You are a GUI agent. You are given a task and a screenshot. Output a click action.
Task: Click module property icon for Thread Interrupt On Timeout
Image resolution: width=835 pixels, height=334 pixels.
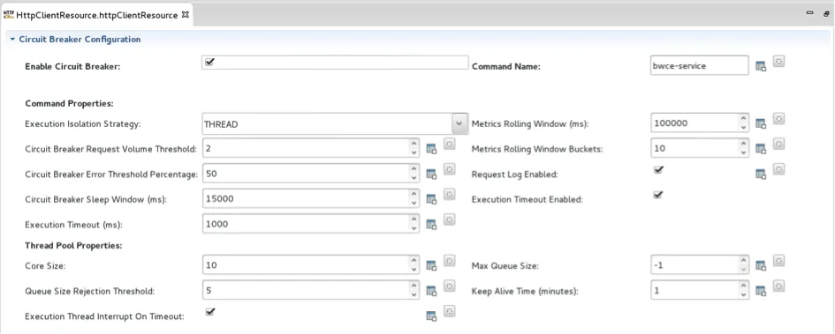(431, 316)
